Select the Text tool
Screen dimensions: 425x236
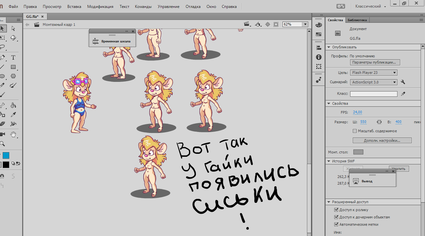pos(13,57)
